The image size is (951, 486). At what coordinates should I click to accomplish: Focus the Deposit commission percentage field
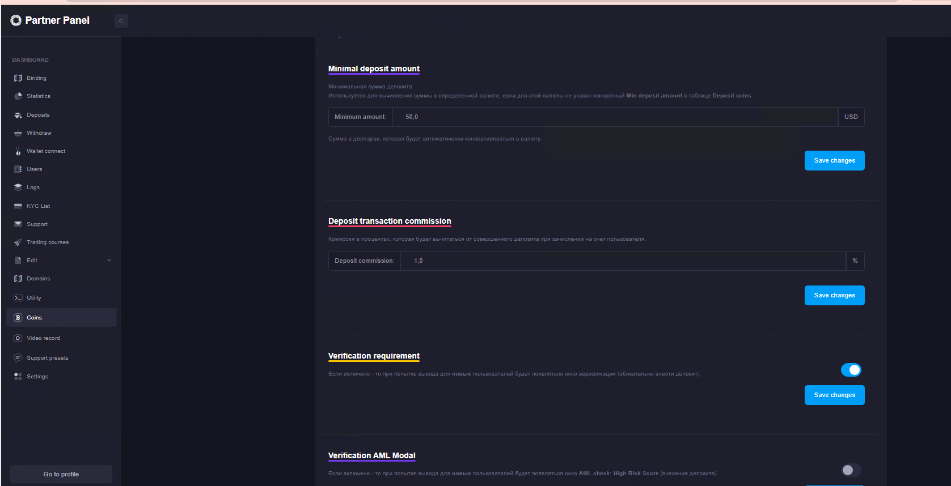pos(623,261)
